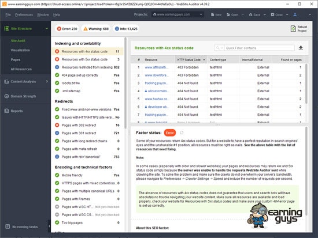318x238 pixels.
Task: Click the user account icon
Action: point(295,14)
